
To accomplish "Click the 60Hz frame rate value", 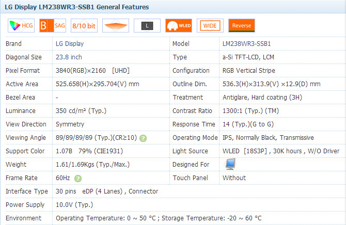I will tap(63, 178).
